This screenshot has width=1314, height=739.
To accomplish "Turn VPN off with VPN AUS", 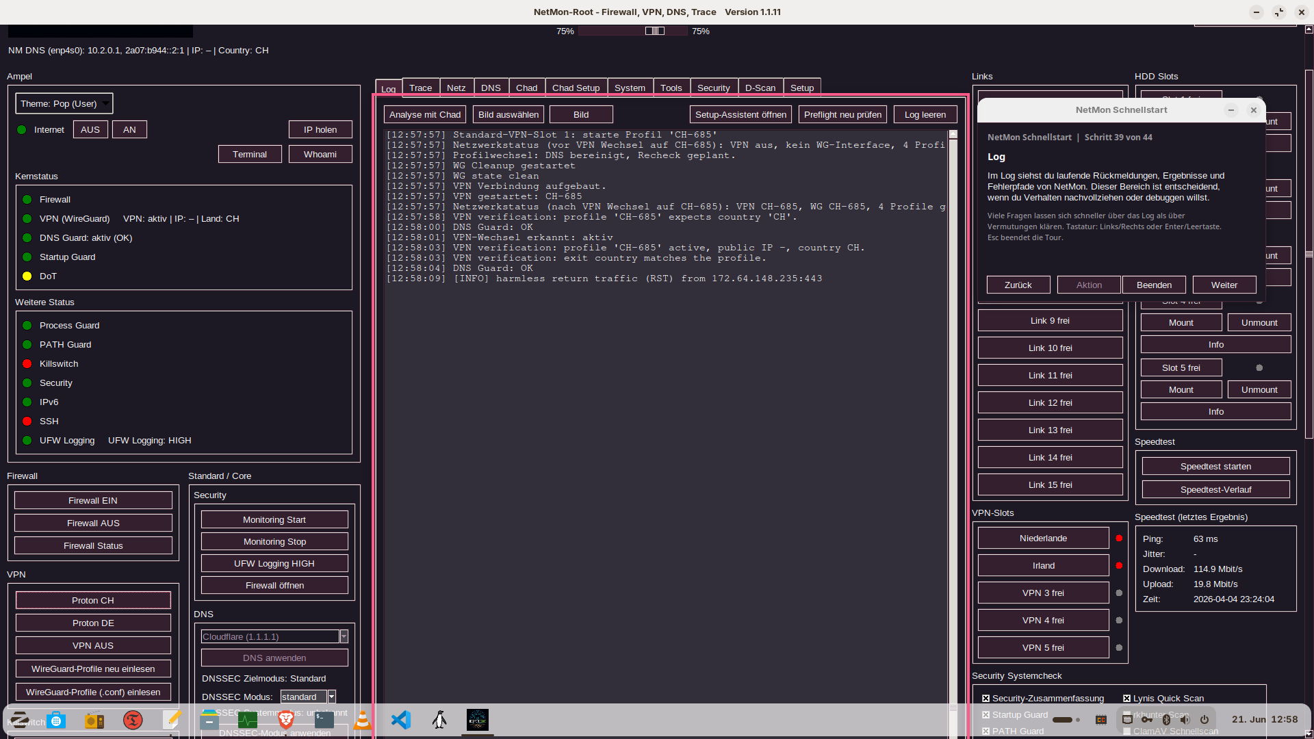I will (93, 646).
